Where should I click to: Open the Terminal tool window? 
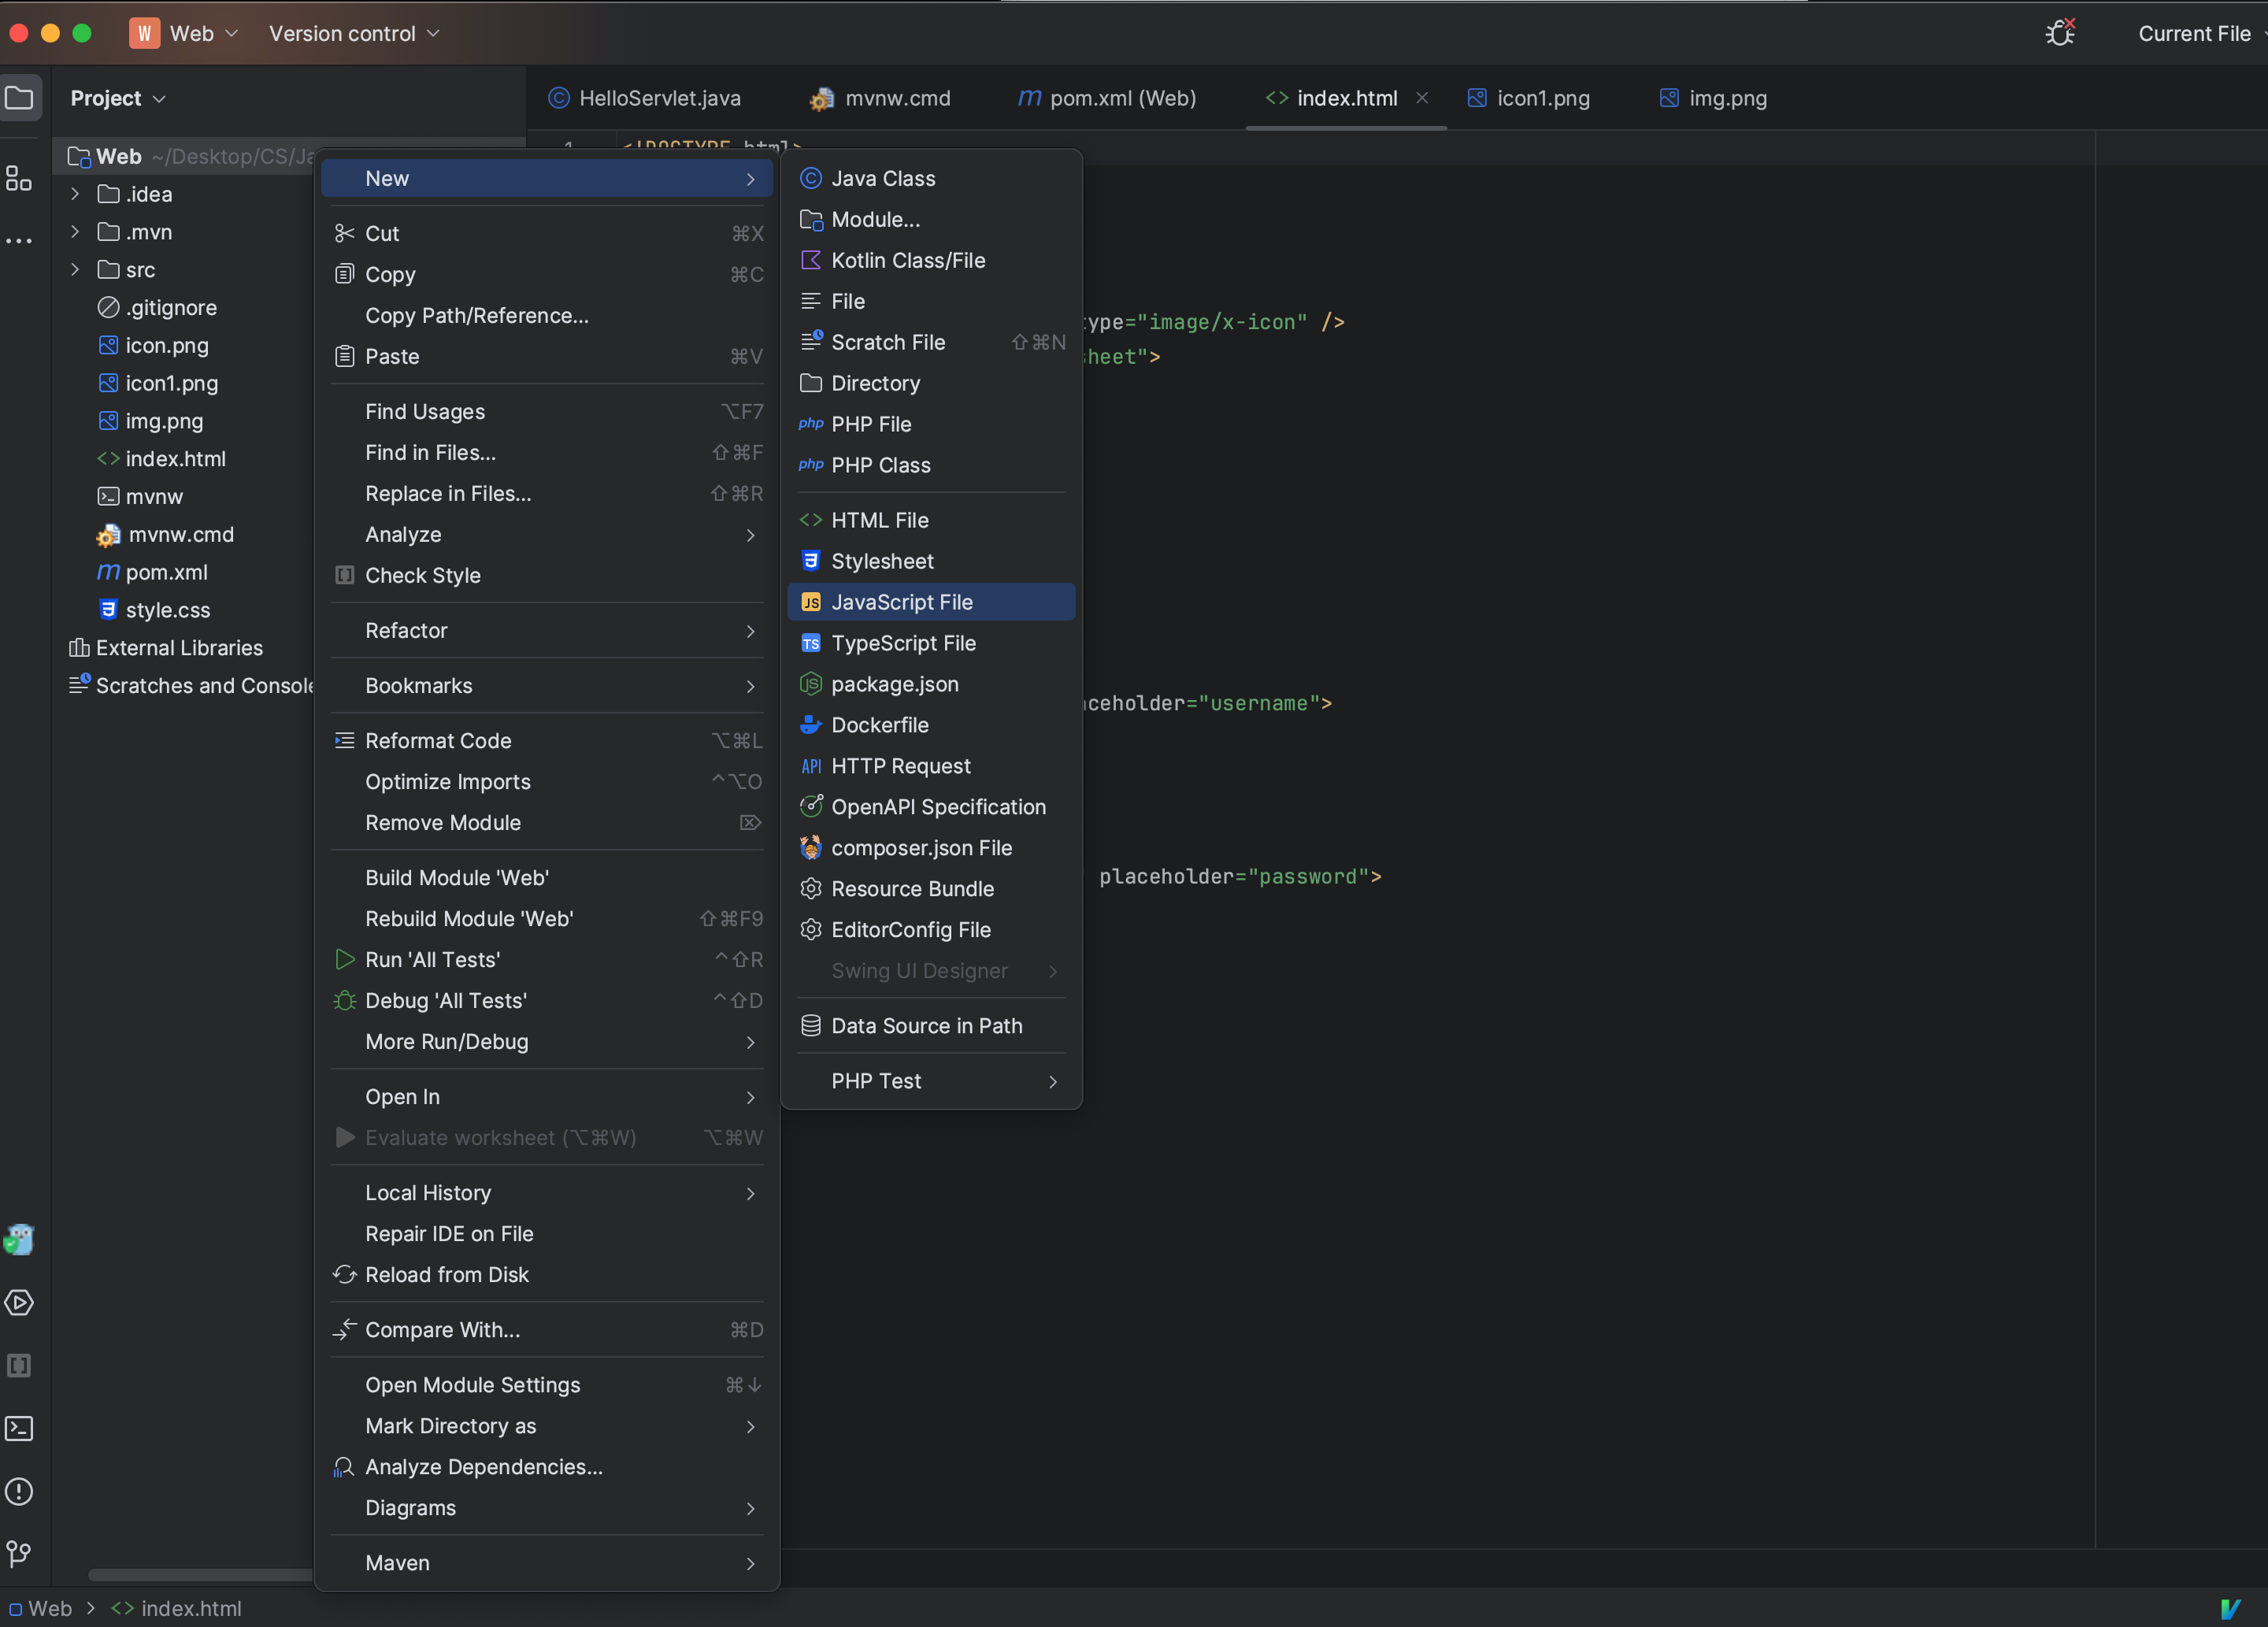point(20,1428)
